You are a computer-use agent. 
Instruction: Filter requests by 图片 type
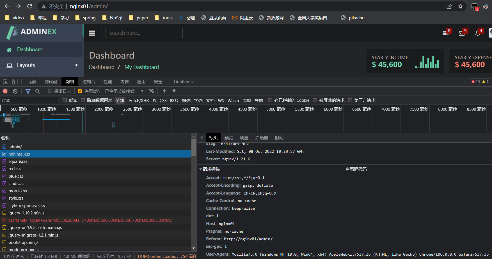pyautogui.click(x=174, y=100)
